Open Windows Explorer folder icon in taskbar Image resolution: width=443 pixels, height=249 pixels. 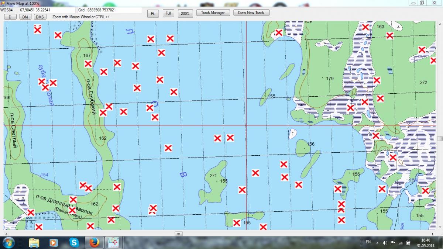tap(34, 242)
